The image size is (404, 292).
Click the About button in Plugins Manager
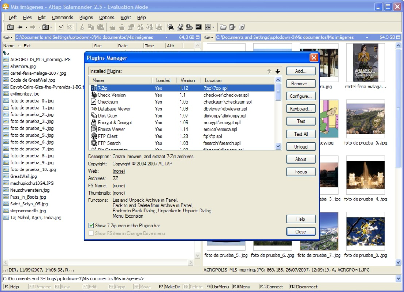pyautogui.click(x=301, y=159)
